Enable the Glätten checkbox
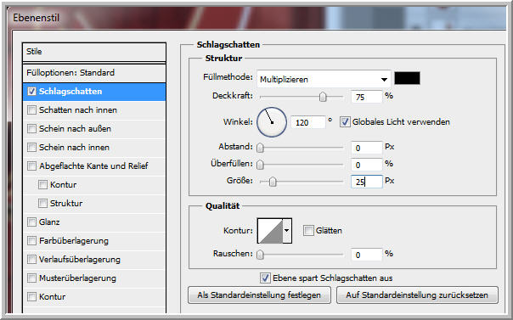This screenshot has height=320, width=513. 308,230
